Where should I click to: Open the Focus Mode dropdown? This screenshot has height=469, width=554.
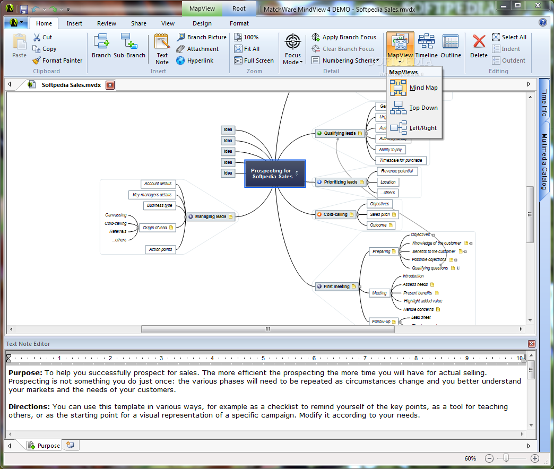[x=292, y=49]
